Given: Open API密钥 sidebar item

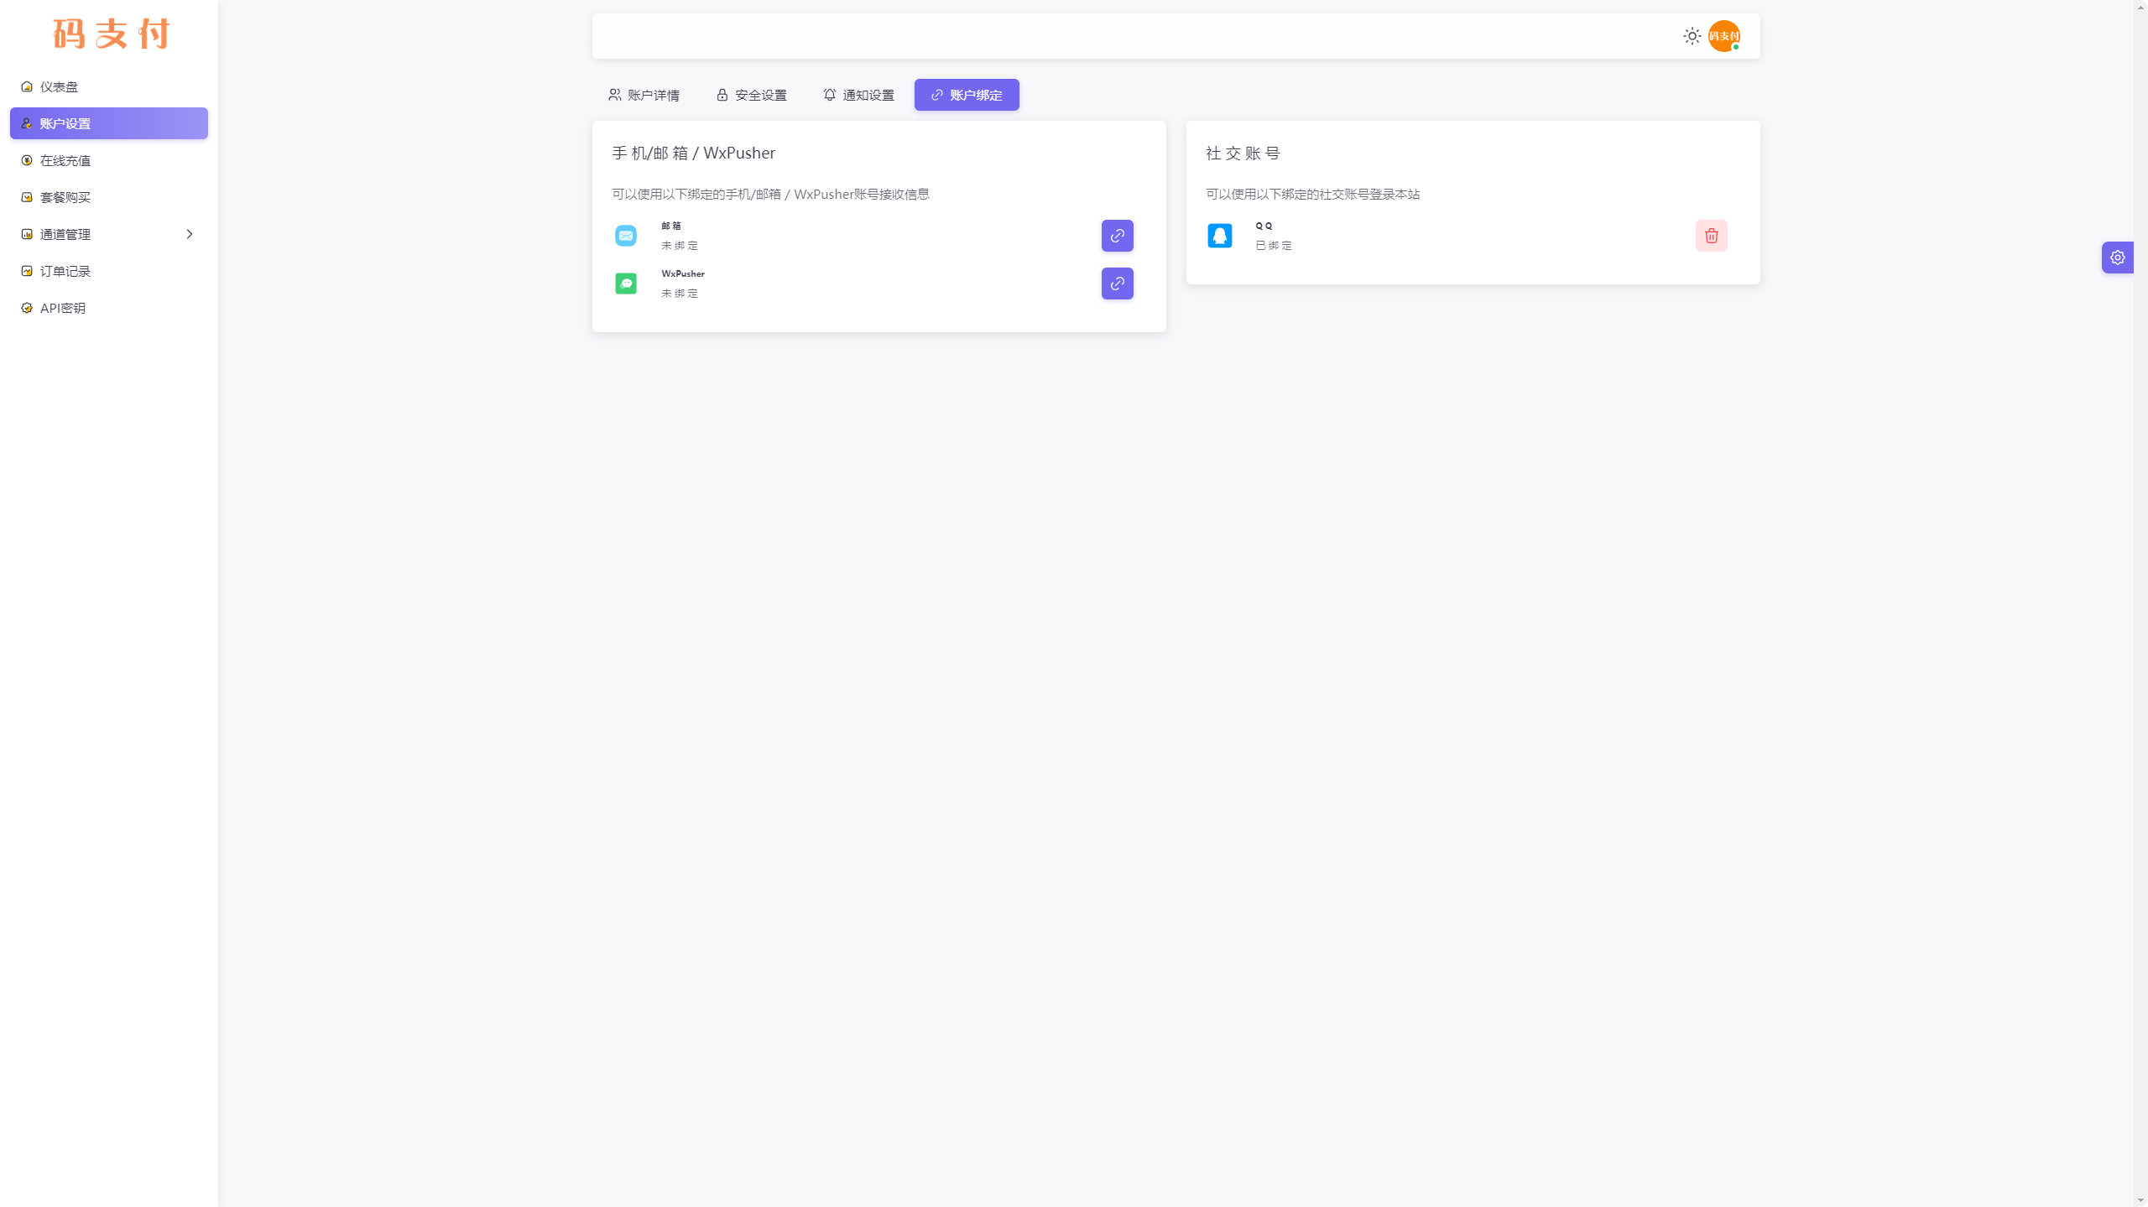Looking at the screenshot, I should point(63,308).
